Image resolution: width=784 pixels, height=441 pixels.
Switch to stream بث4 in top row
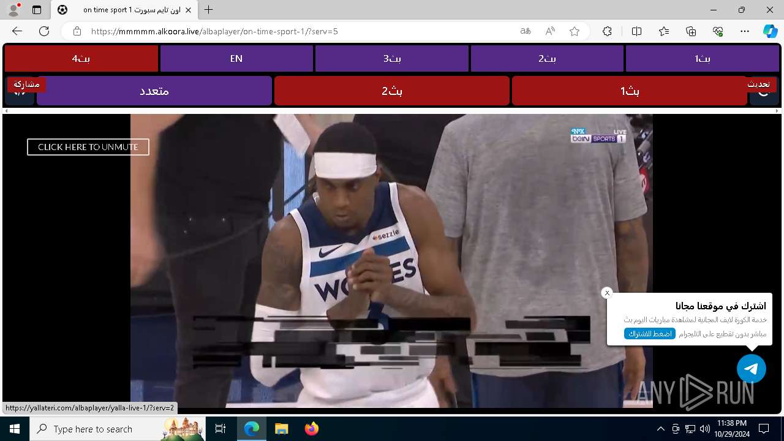tap(81, 59)
